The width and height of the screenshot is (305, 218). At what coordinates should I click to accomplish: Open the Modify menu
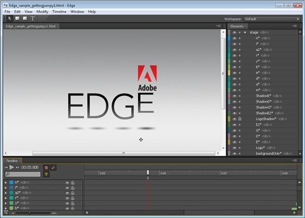pos(42,11)
